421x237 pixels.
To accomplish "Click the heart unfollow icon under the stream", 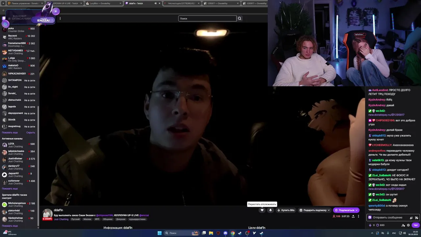I will click(262, 210).
